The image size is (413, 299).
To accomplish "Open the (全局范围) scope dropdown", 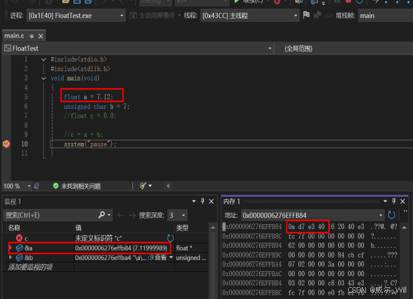I will coord(344,48).
